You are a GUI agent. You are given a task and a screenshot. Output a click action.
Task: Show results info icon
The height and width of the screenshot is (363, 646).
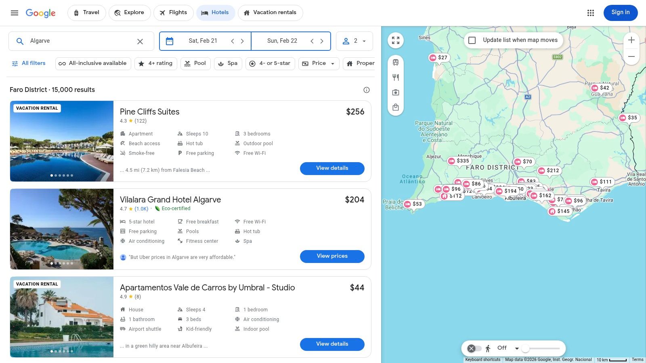(367, 90)
